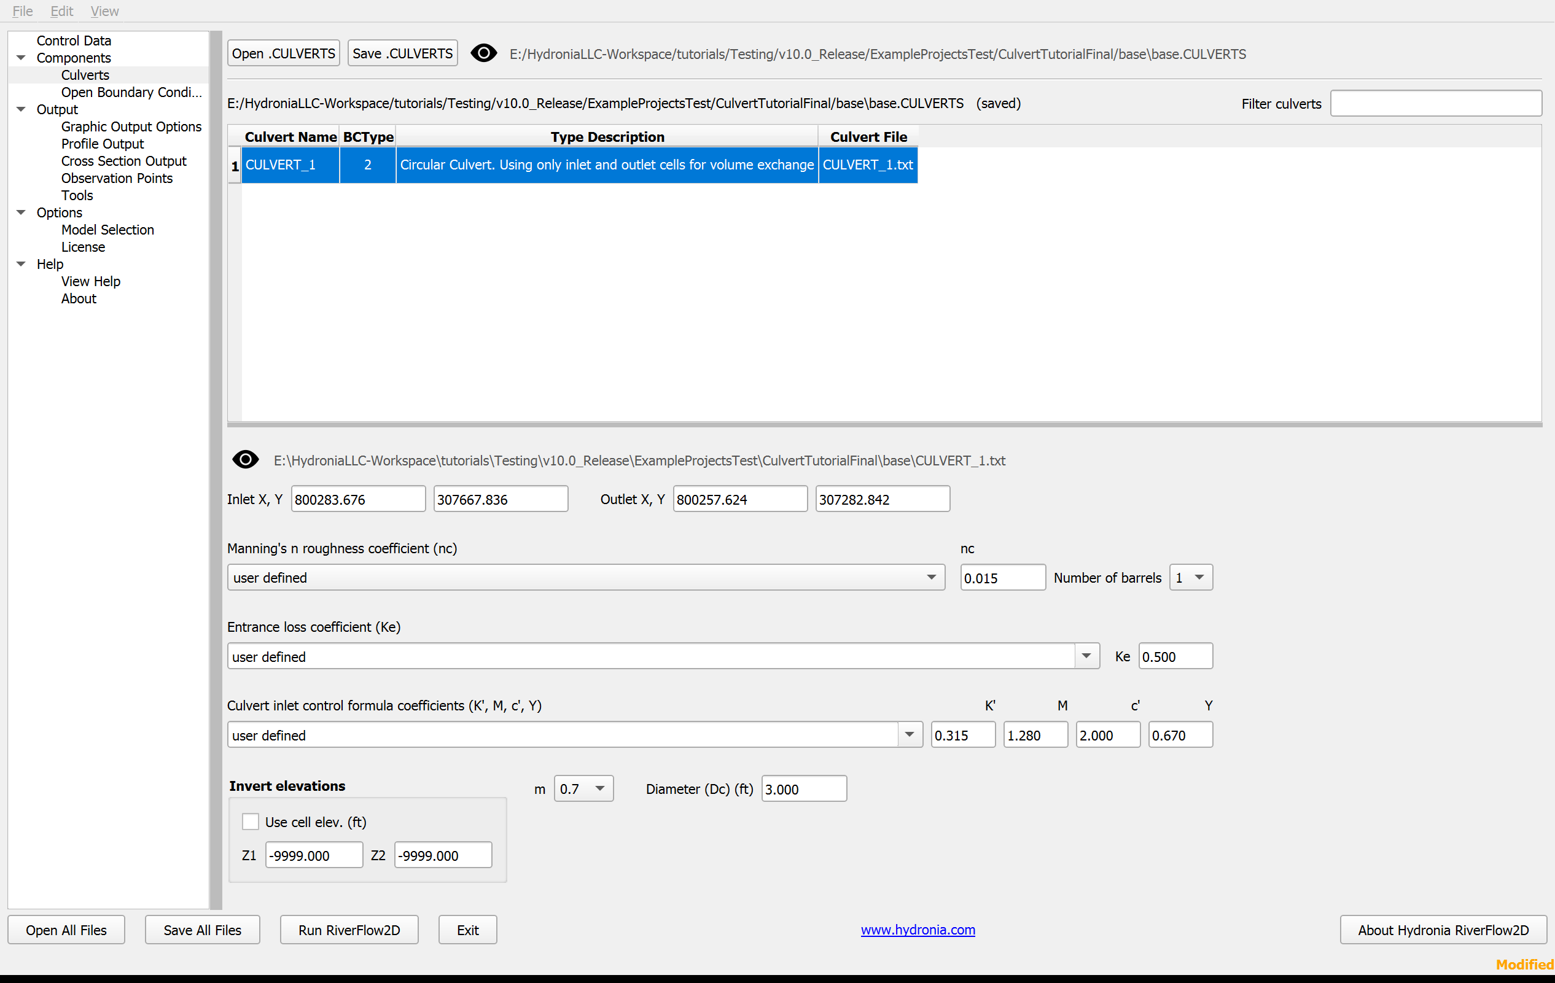Click the CULVERT_1.txt file cell
Screen dimensions: 1555x983
(x=868, y=165)
